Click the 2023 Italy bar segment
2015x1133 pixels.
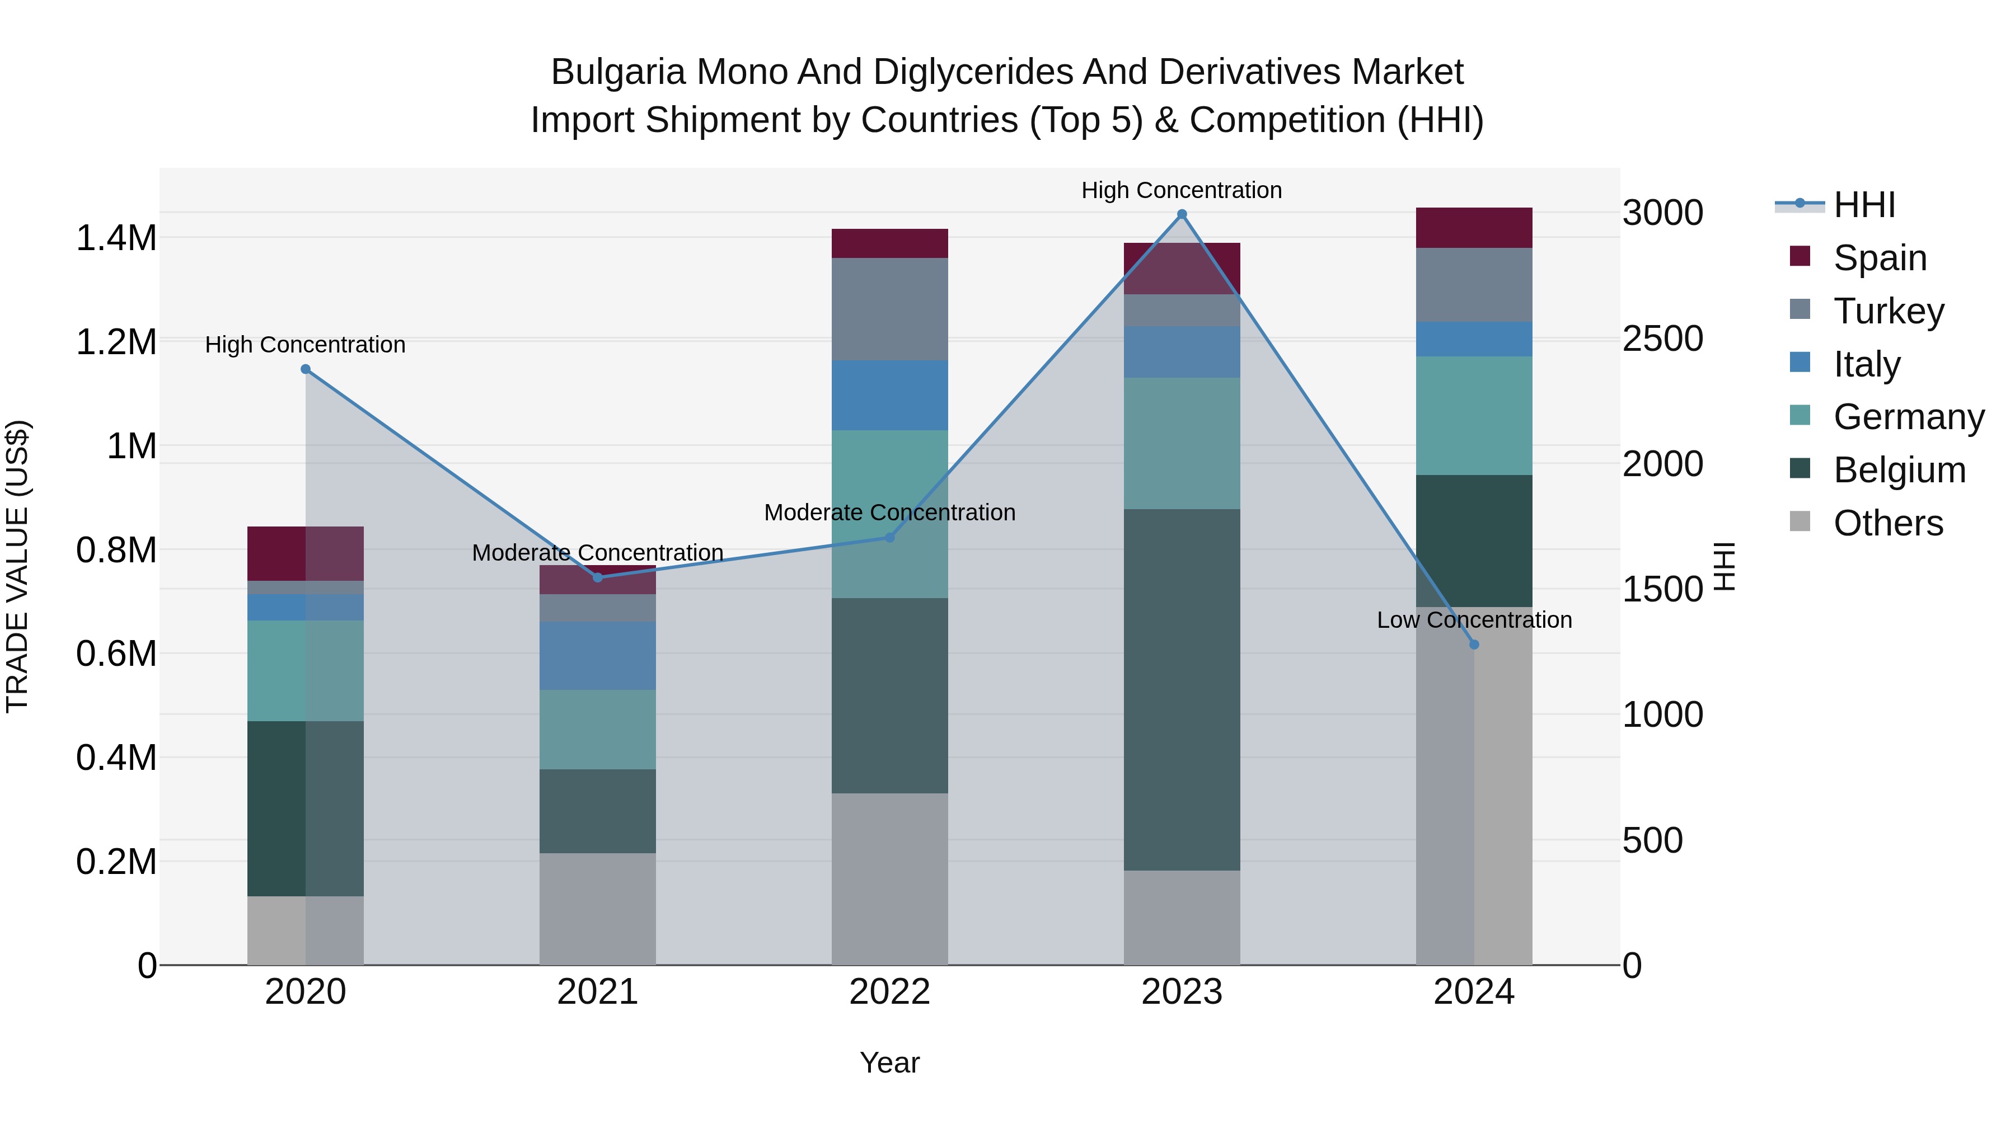coord(1182,352)
